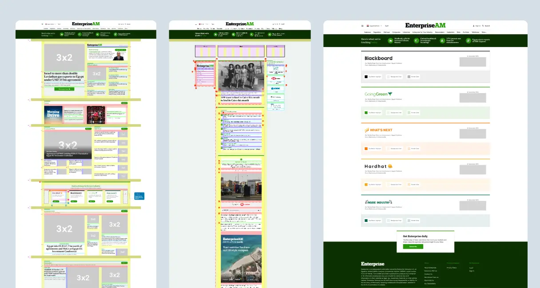Expand Enterprise For Your Industry menu

pos(422,32)
